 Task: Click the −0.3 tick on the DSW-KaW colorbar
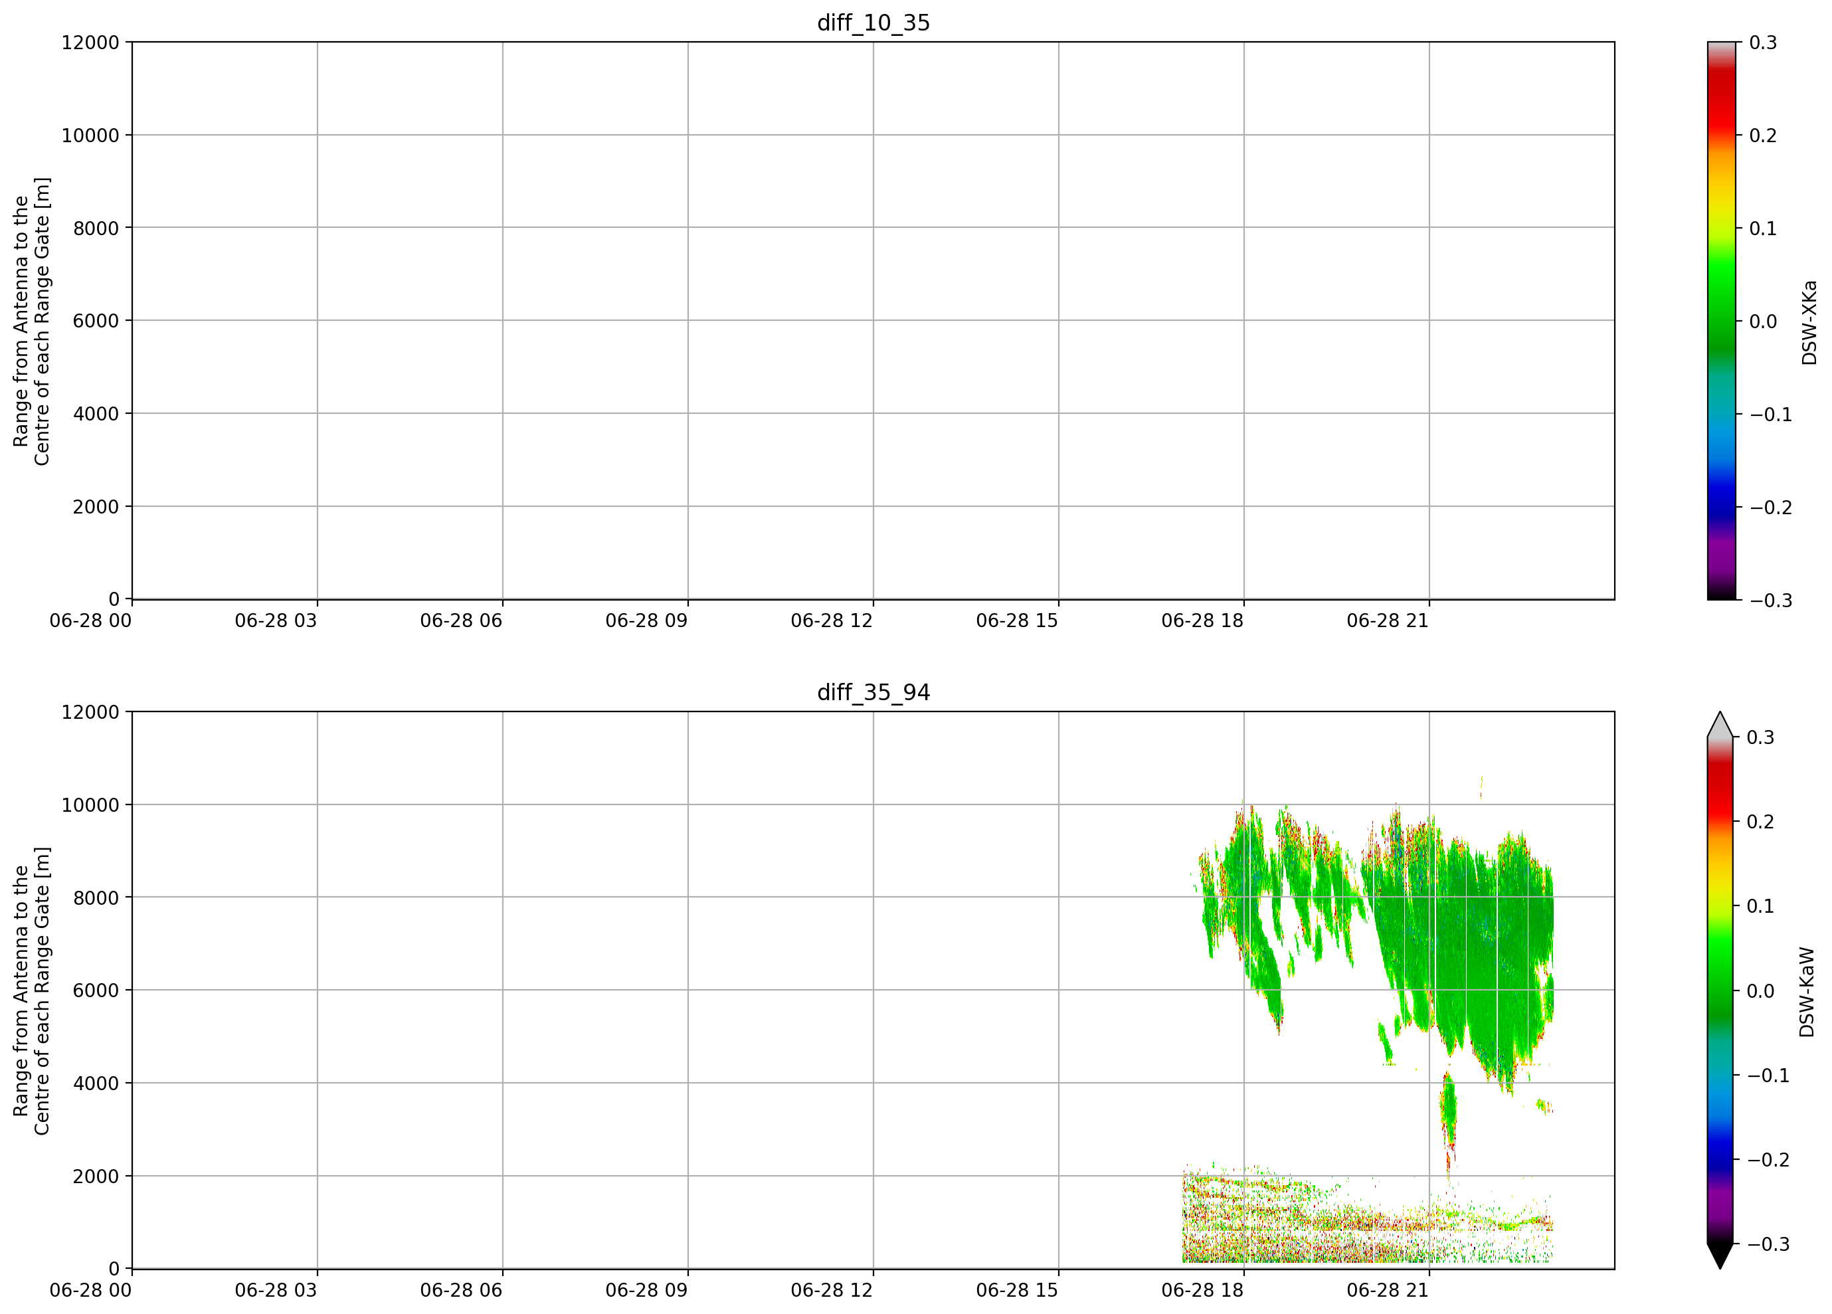[1768, 1244]
